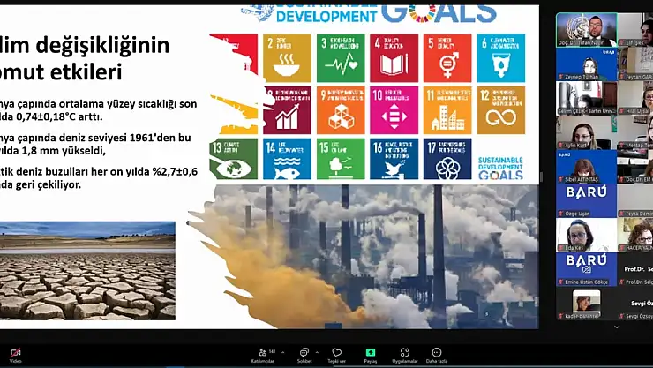Select the Mehtap participant video tile
This screenshot has width=653, height=368.
click(x=635, y=132)
